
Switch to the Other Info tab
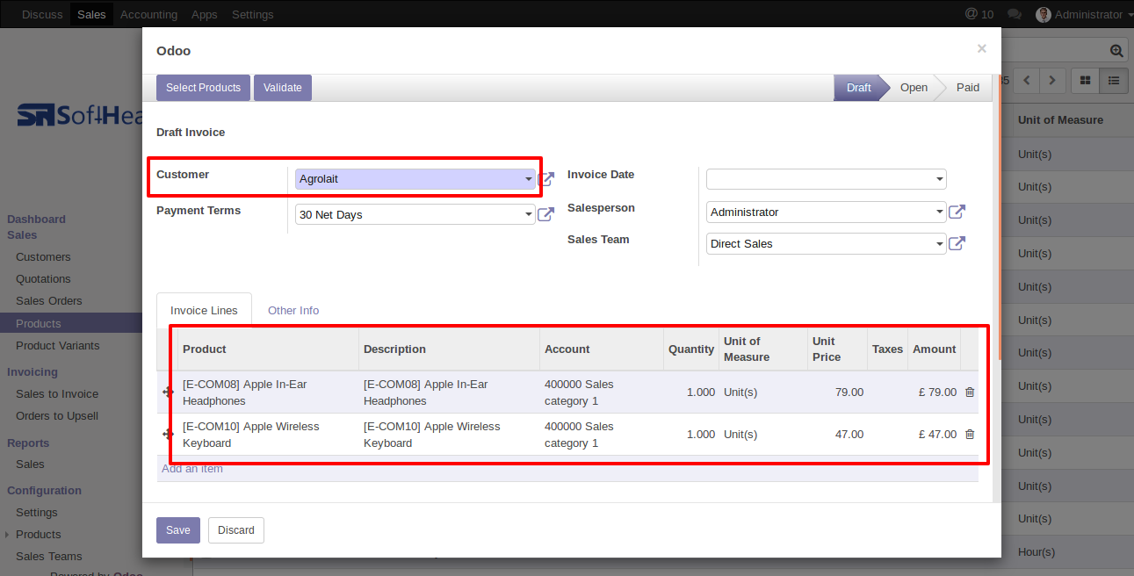tap(293, 310)
